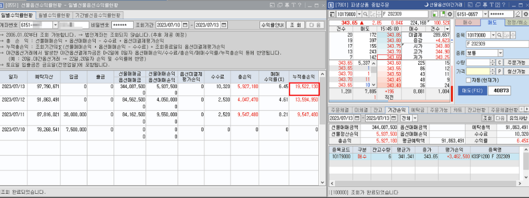
Task: Click the moon night-trading icon
Action: 427,5
